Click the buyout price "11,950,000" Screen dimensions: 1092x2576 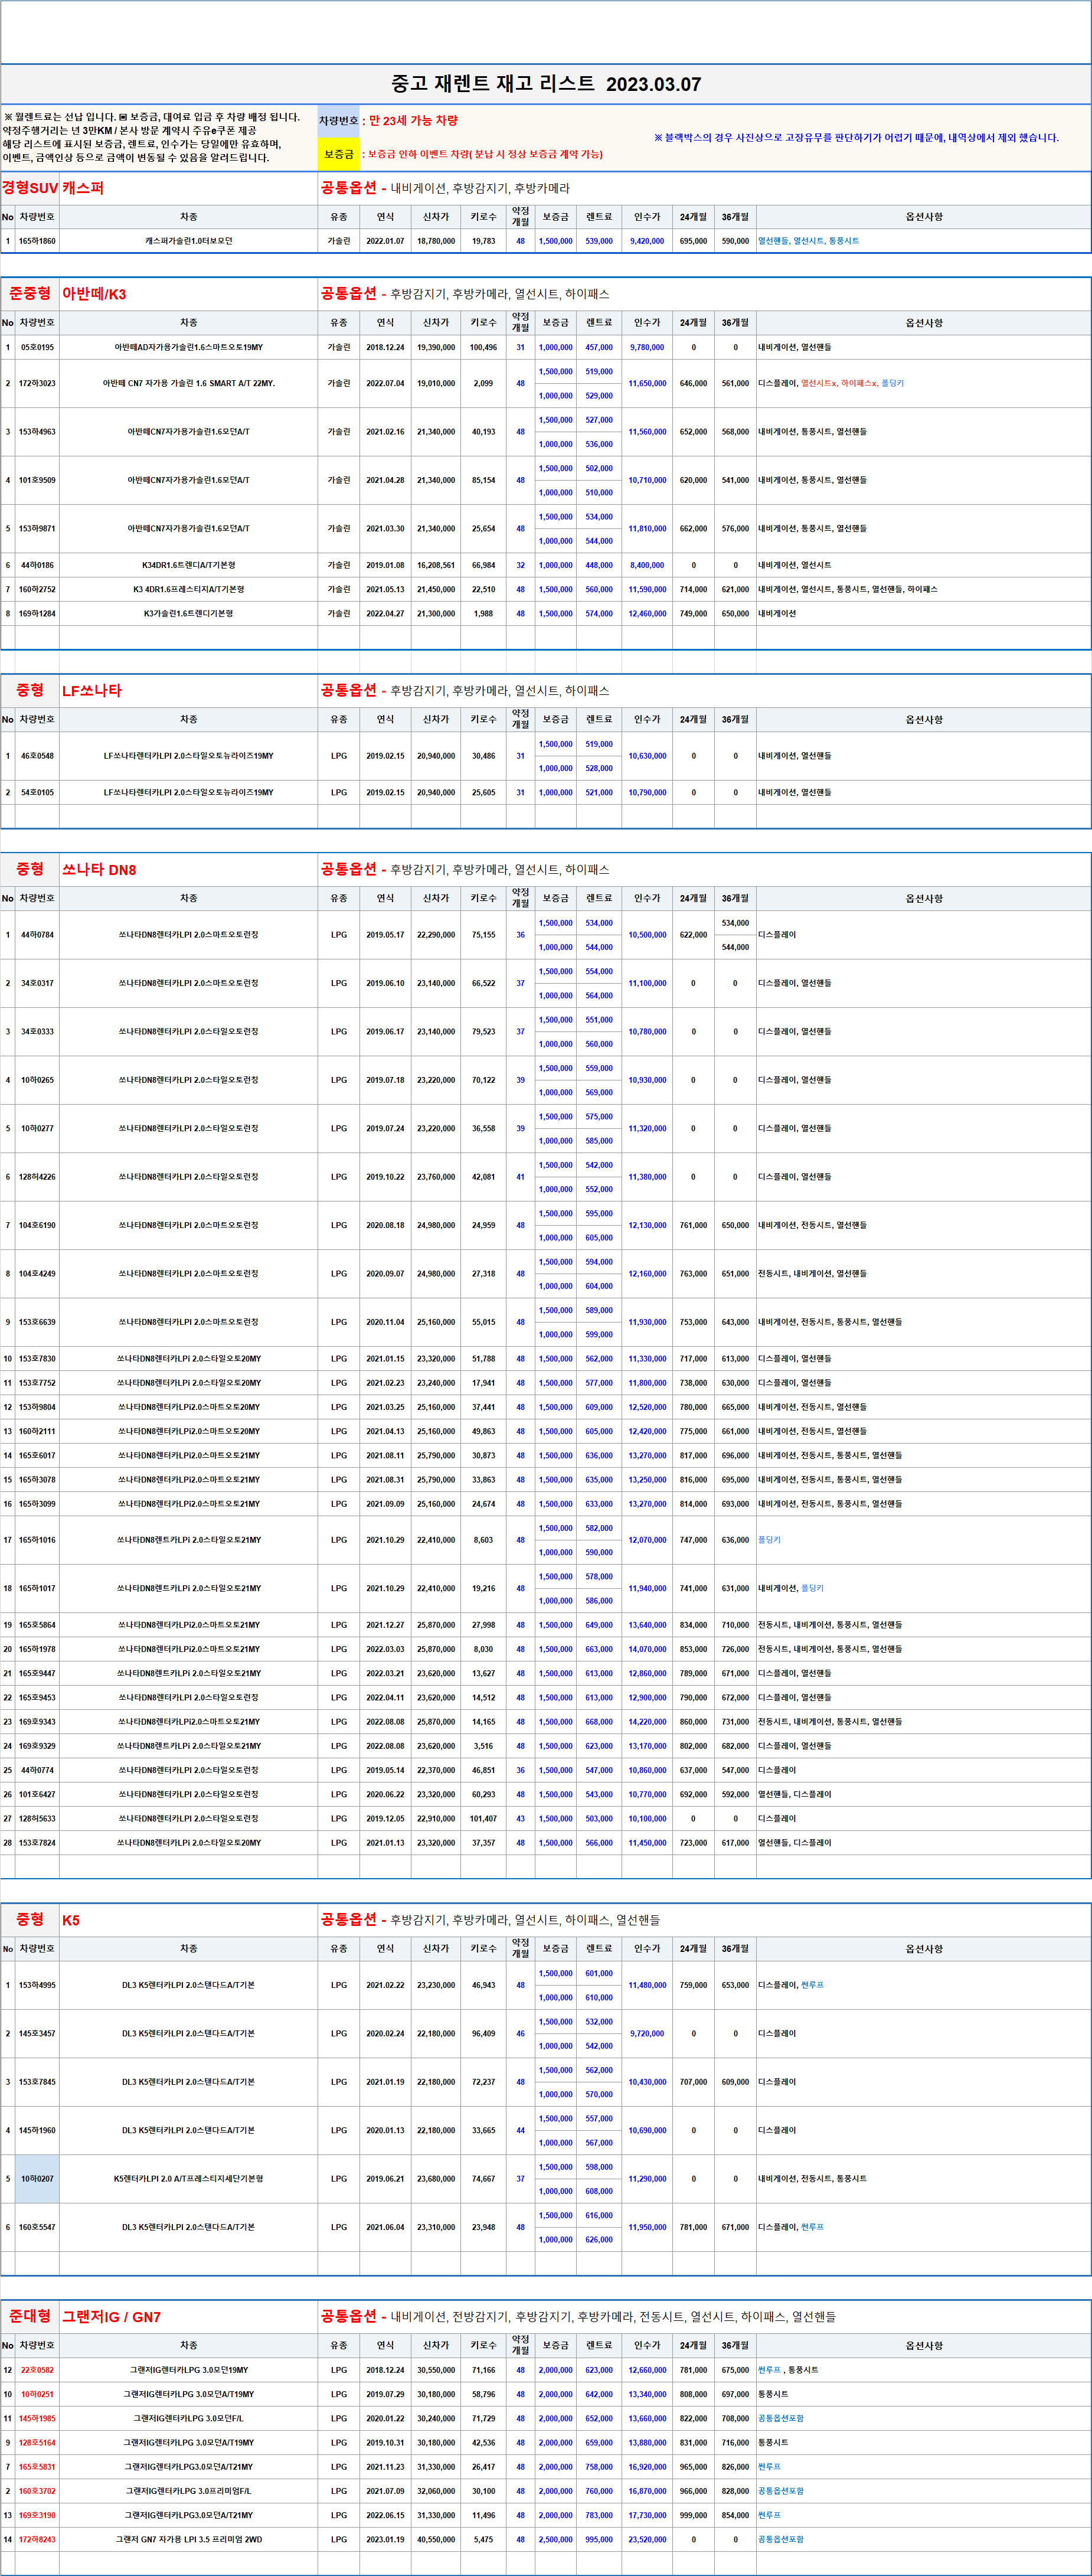click(647, 2227)
